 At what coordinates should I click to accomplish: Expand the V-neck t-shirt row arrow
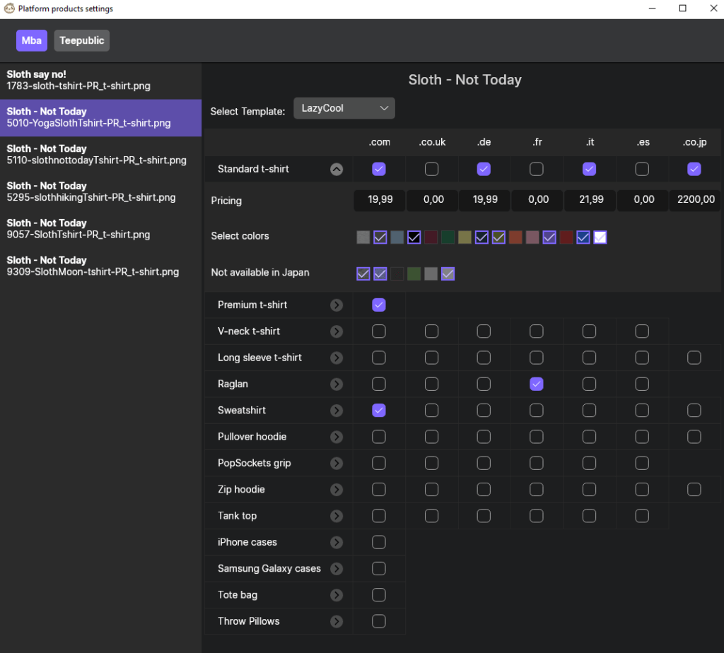tap(337, 331)
